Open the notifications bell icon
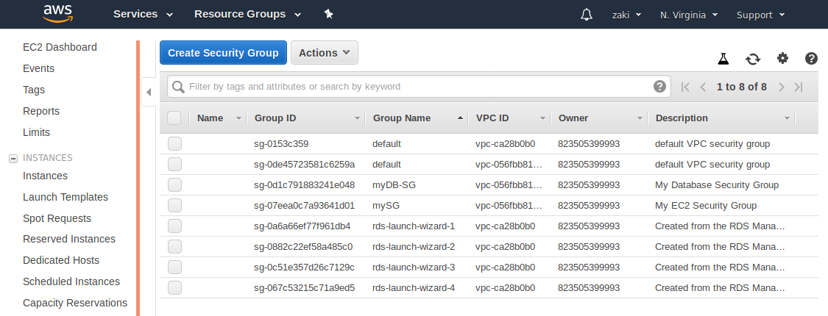Screen dimensions: 828x316 586,15
